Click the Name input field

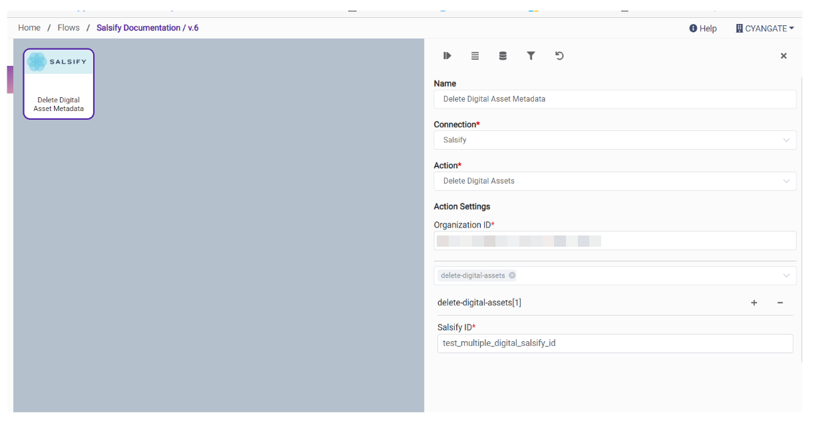pos(614,99)
